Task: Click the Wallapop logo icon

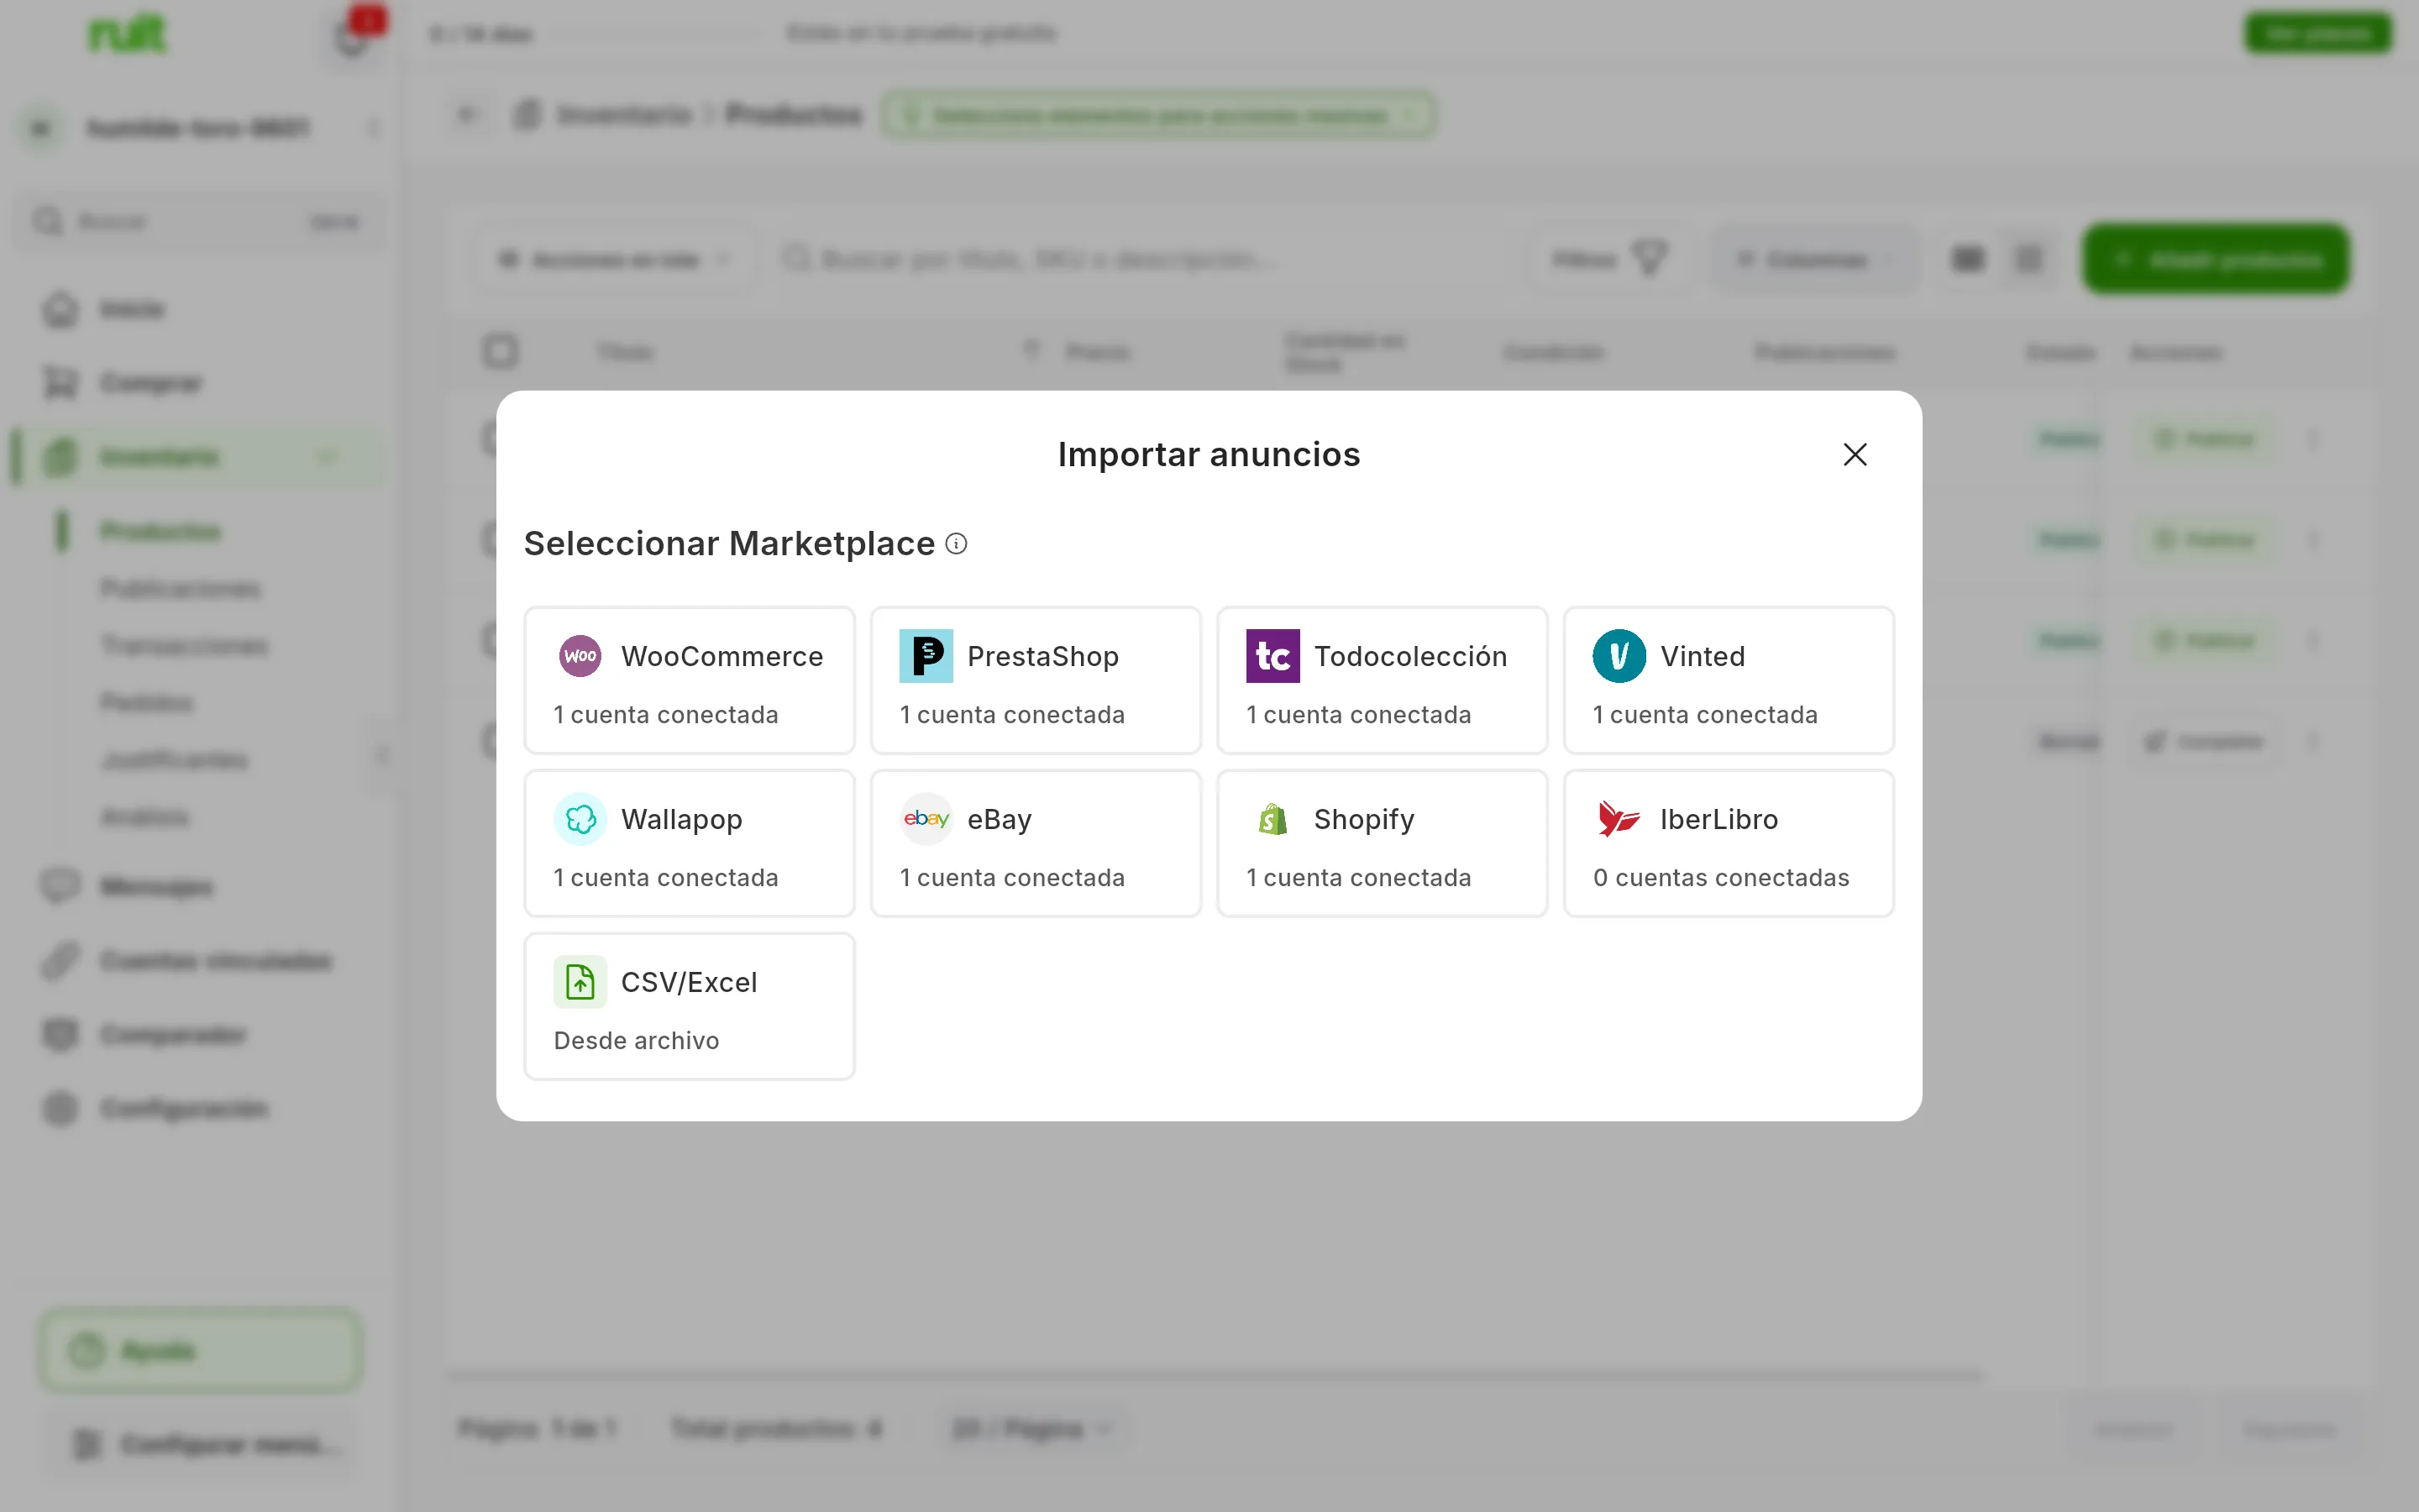Action: [x=580, y=819]
